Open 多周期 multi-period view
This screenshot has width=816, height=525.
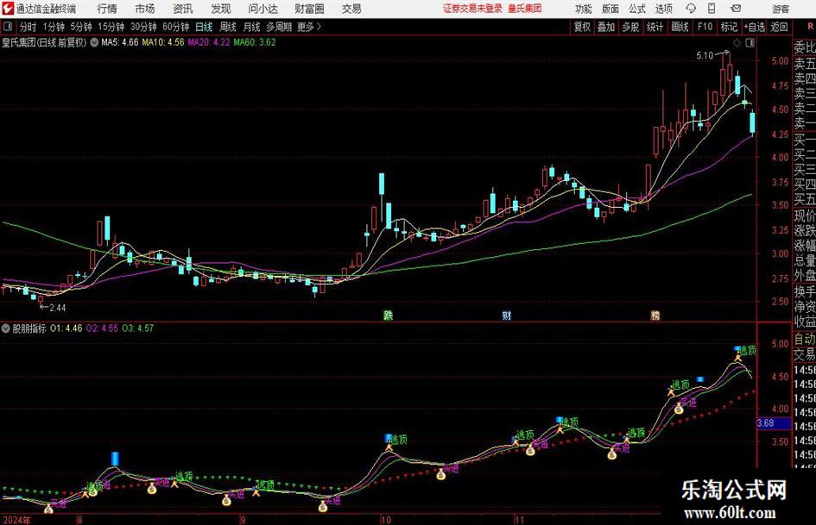click(279, 27)
